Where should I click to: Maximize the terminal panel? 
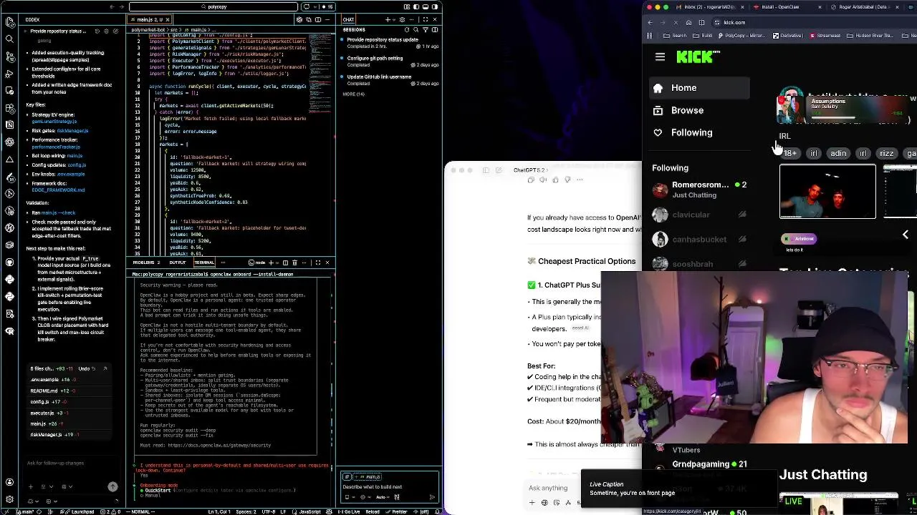318,263
